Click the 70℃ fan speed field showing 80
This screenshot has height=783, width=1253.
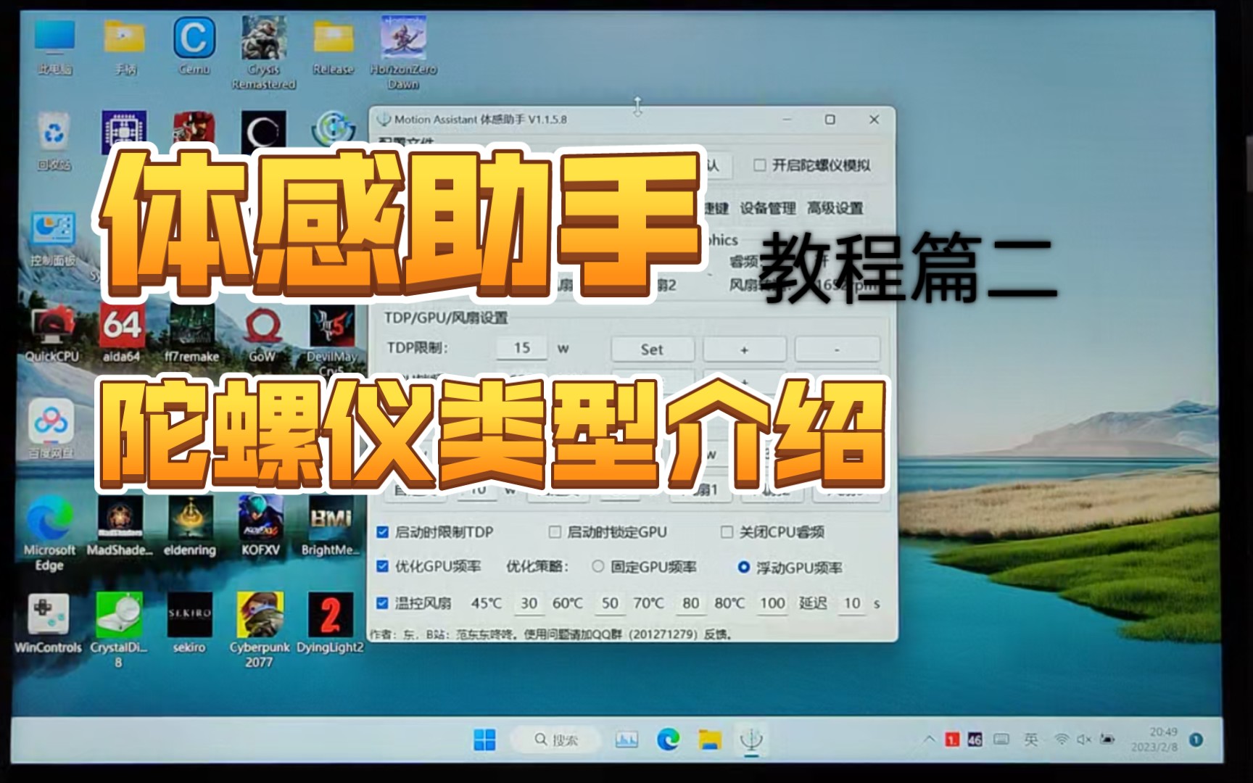pyautogui.click(x=691, y=603)
